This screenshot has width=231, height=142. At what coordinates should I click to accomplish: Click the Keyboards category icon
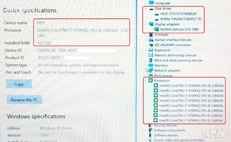pos(151,50)
